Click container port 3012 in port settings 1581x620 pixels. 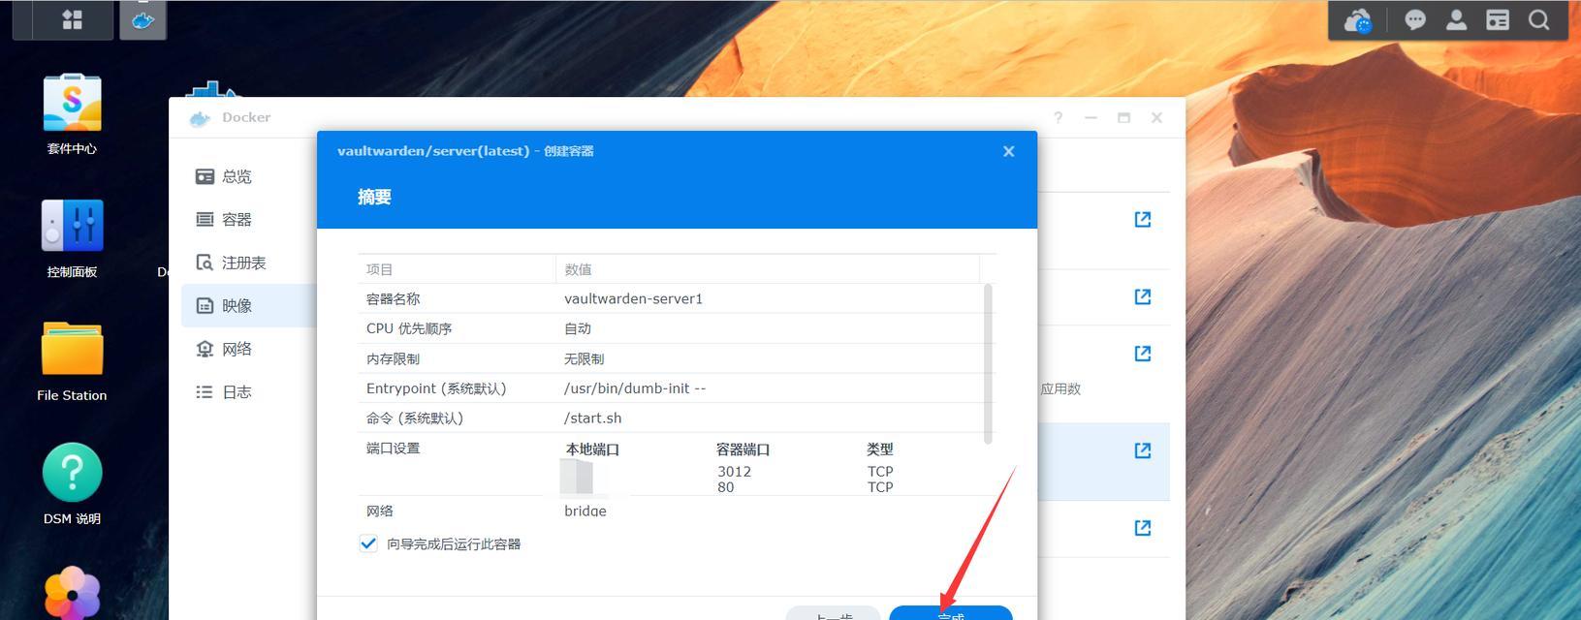(x=734, y=472)
